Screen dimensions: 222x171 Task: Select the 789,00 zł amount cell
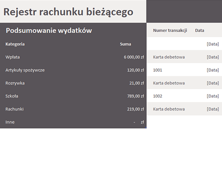[x=136, y=96]
